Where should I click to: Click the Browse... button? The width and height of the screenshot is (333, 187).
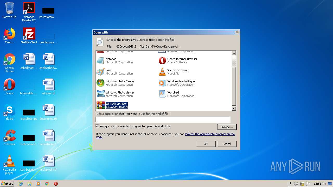click(227, 127)
